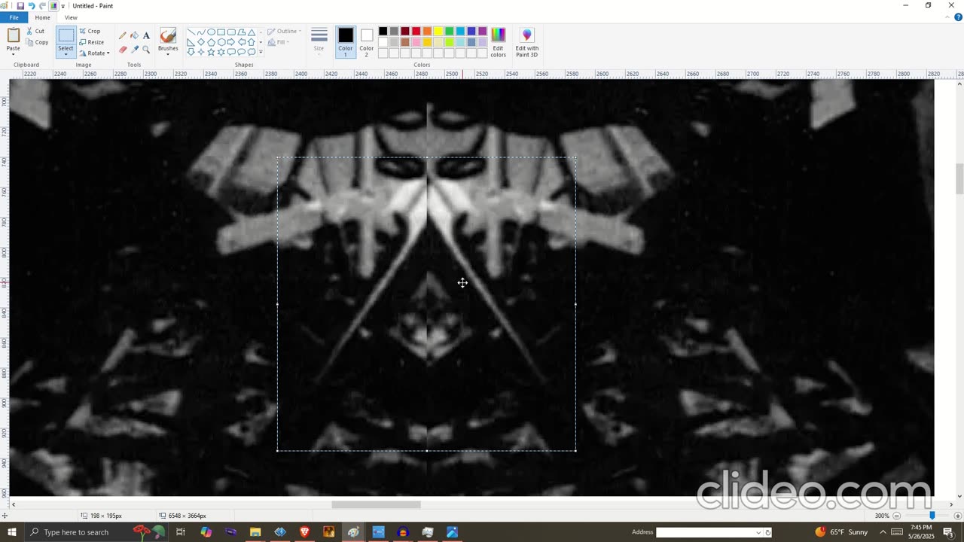This screenshot has width=964, height=542.
Task: Choose the Oval shape
Action: tap(212, 32)
